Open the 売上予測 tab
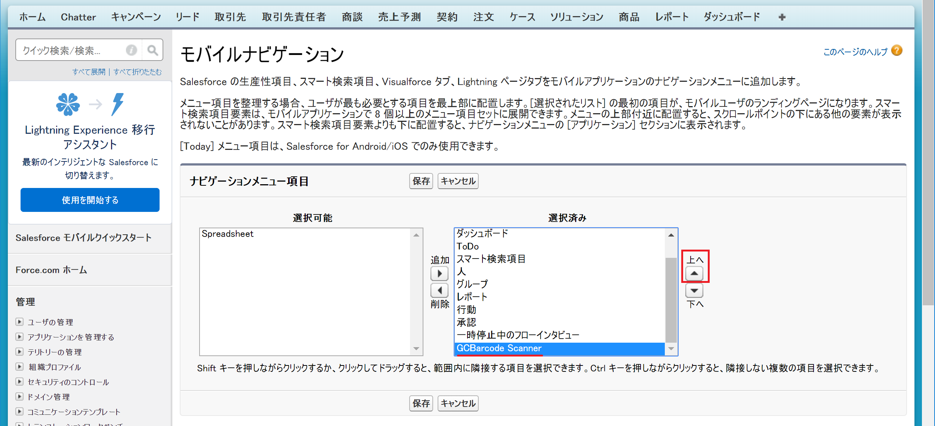The image size is (935, 426). 399,17
